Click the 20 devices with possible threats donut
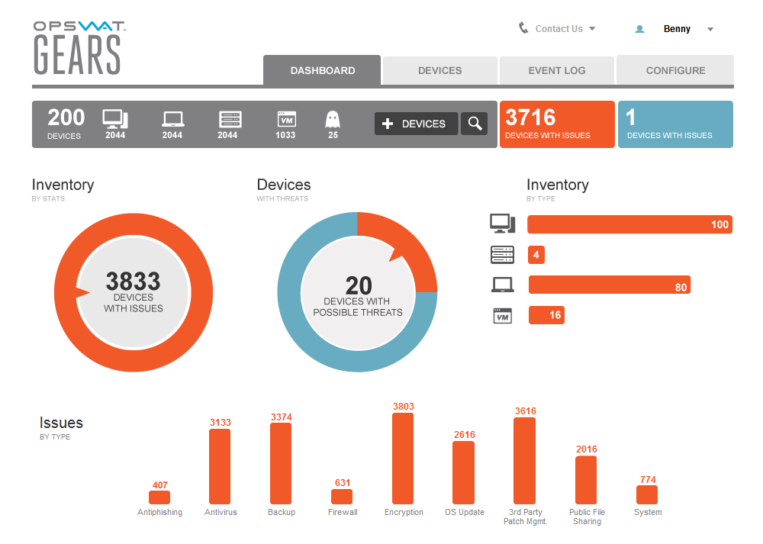 coord(358,292)
